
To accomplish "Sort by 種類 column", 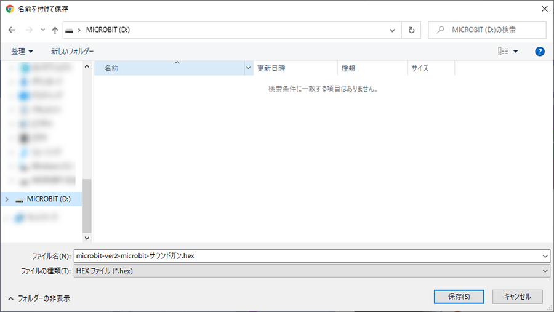I will (x=373, y=68).
